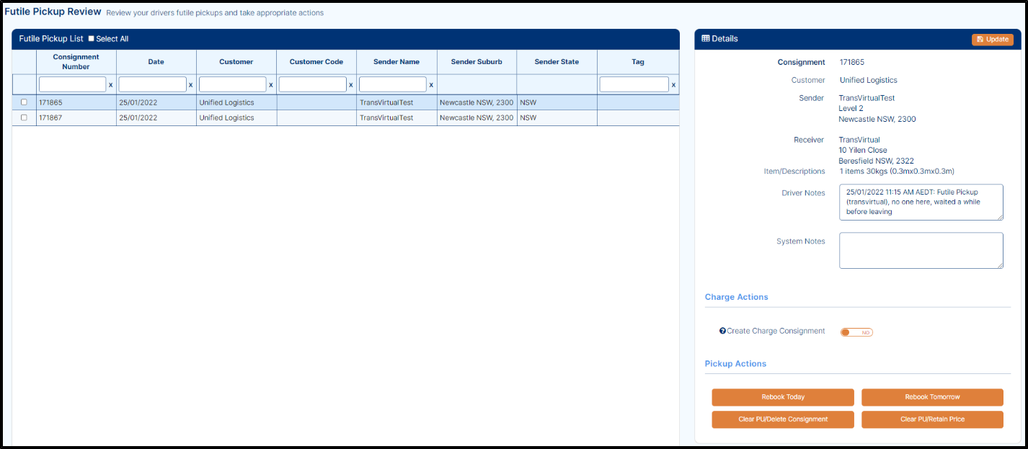Sort by Sender Name column header
Image resolution: width=1028 pixels, height=449 pixels.
coord(396,62)
